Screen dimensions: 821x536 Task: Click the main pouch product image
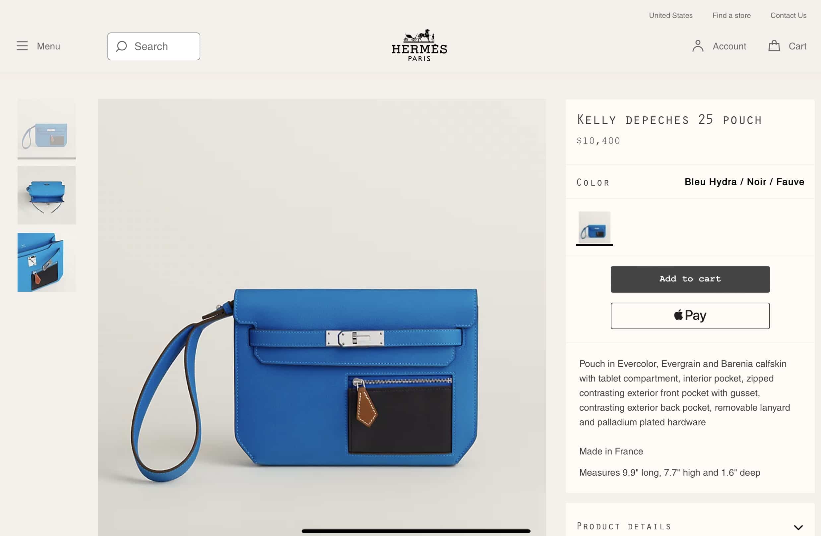point(322,317)
